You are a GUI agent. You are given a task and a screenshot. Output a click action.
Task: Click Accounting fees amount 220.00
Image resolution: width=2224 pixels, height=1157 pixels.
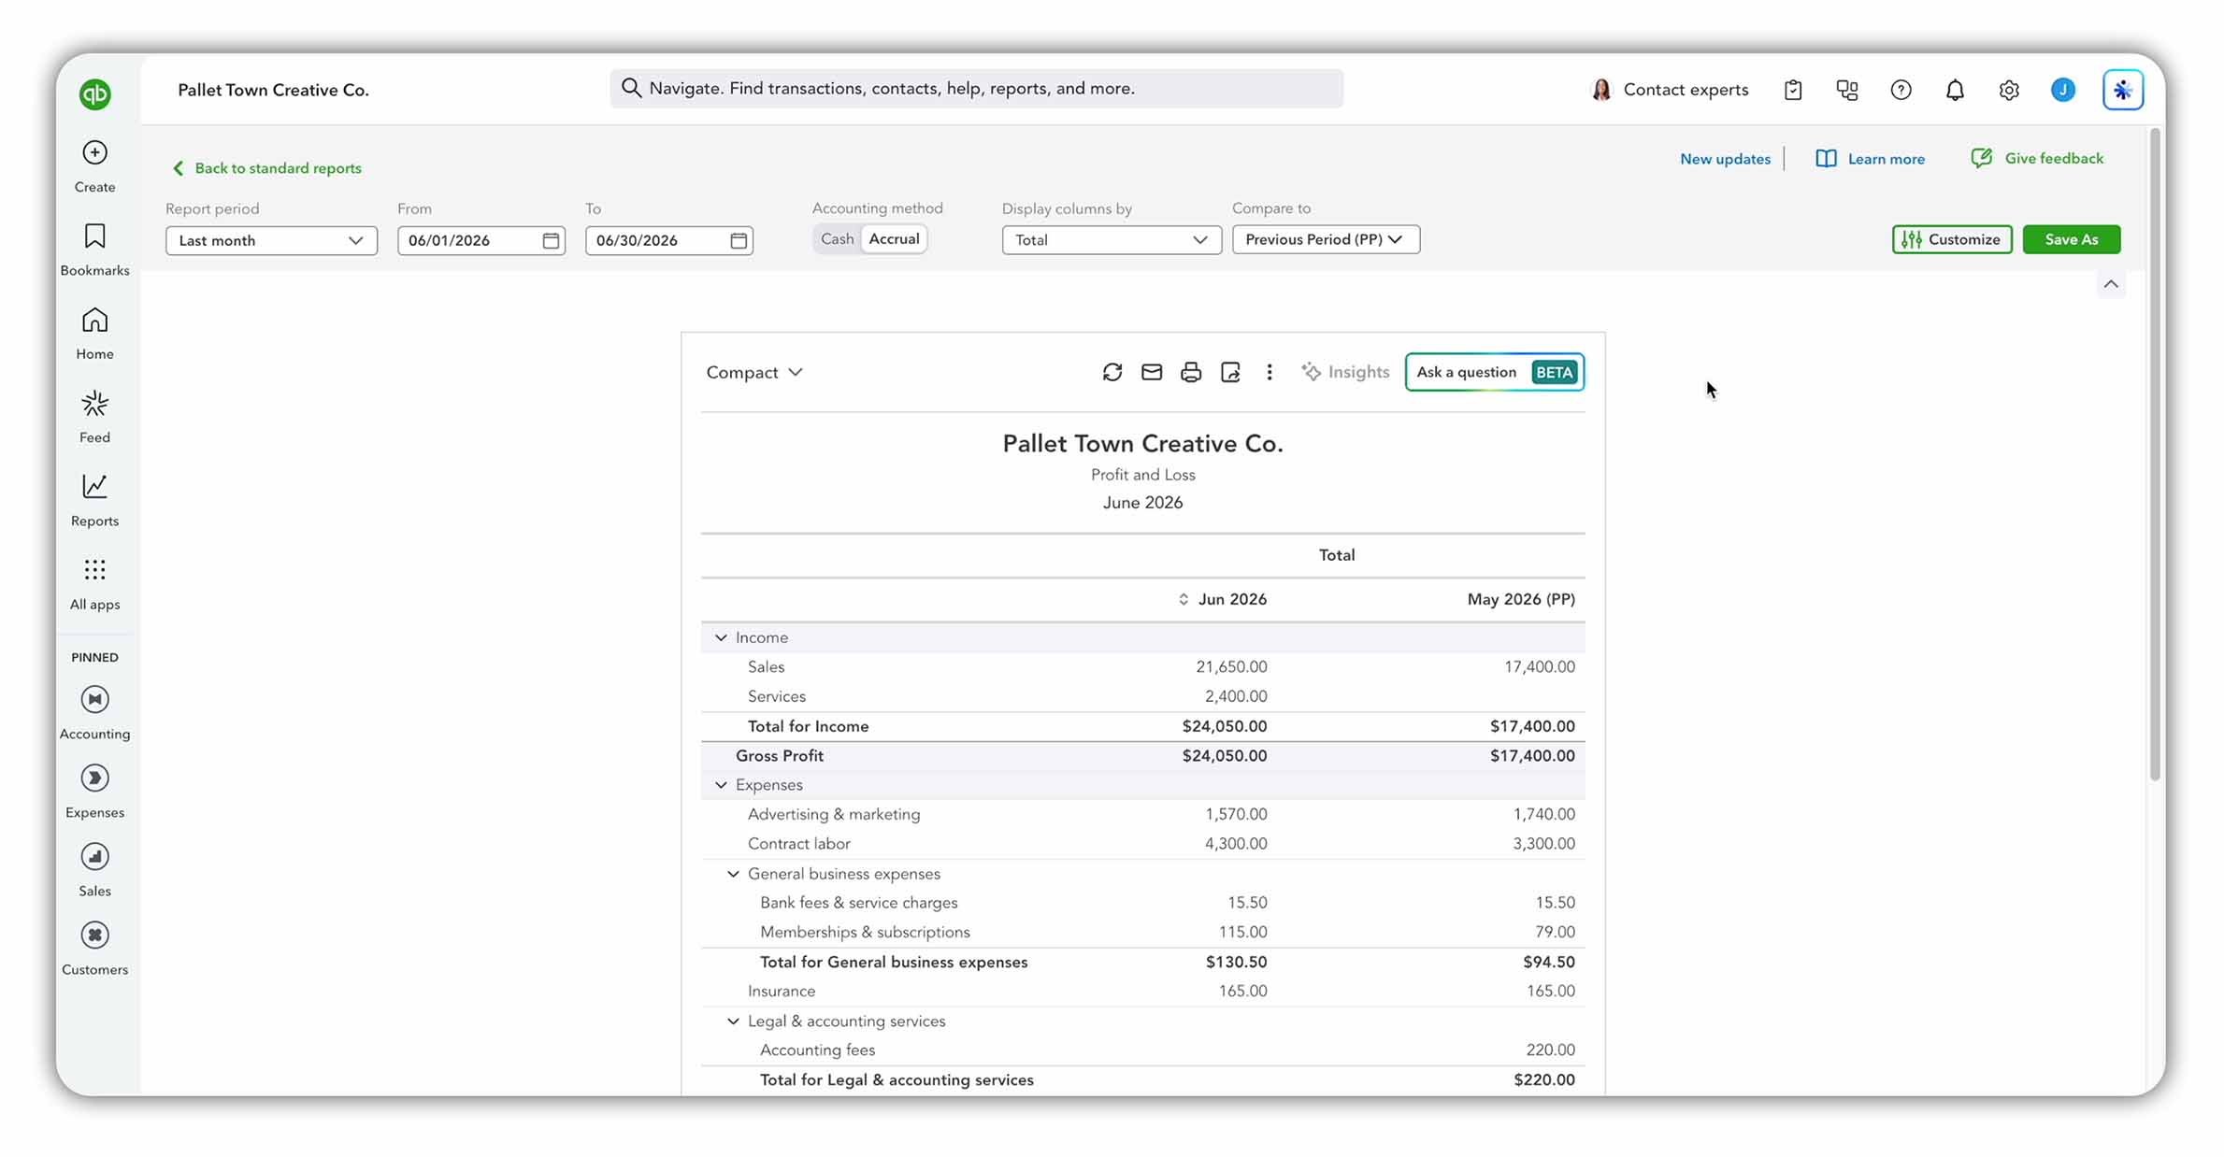coord(1550,1050)
